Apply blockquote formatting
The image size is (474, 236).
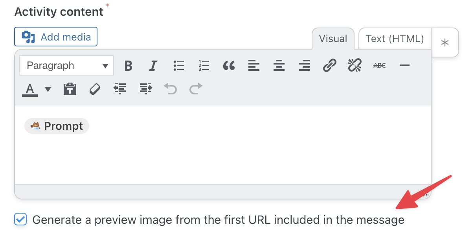(229, 66)
